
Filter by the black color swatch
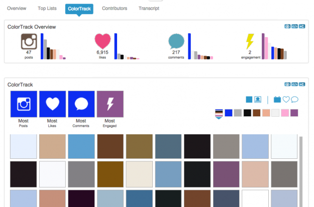[247, 113]
